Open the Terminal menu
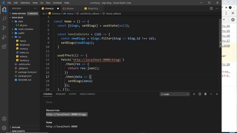237x133 pixels. click(x=57, y=3)
